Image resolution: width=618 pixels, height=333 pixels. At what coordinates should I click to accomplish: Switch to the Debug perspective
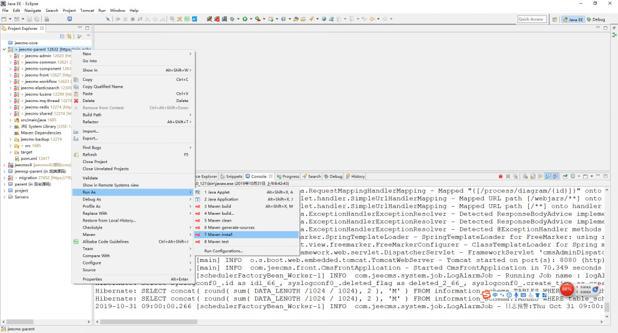point(595,19)
